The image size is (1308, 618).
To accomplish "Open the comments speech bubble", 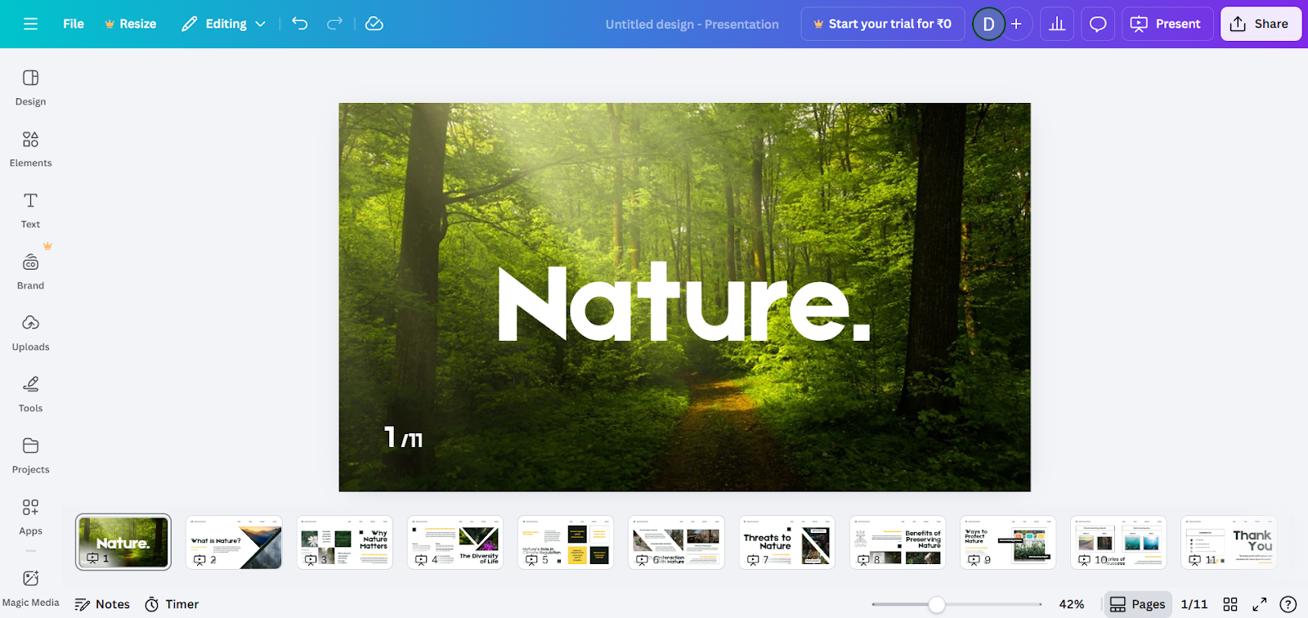I will 1098,24.
